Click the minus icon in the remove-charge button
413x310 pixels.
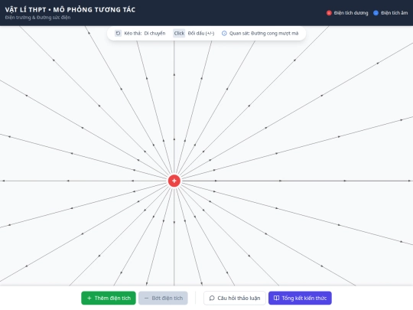tap(146, 298)
